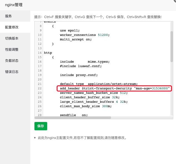This screenshot has width=176, height=164.
Task: Open the 服务 tab in sidebar
Action: coord(15,16)
